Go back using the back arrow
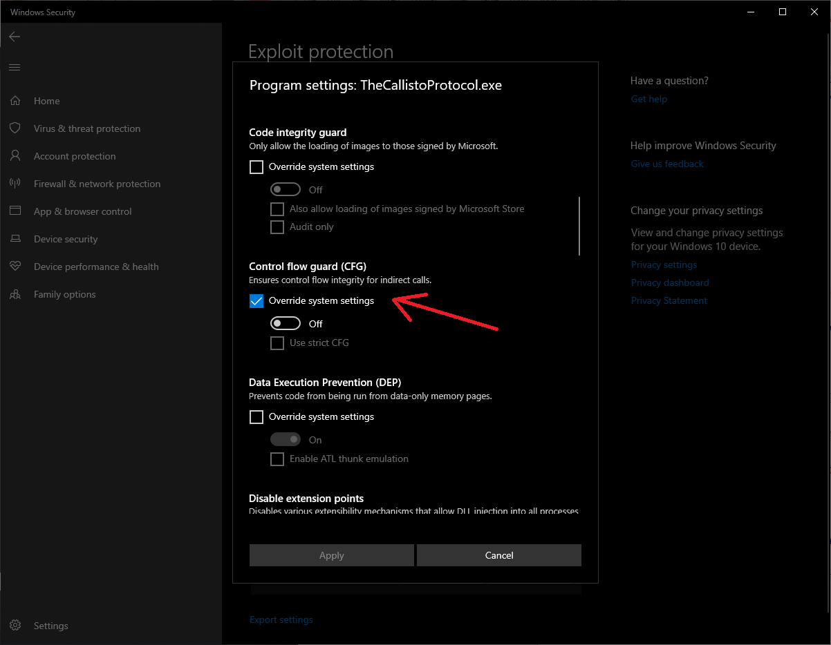Screen dimensions: 831x645 pos(15,37)
